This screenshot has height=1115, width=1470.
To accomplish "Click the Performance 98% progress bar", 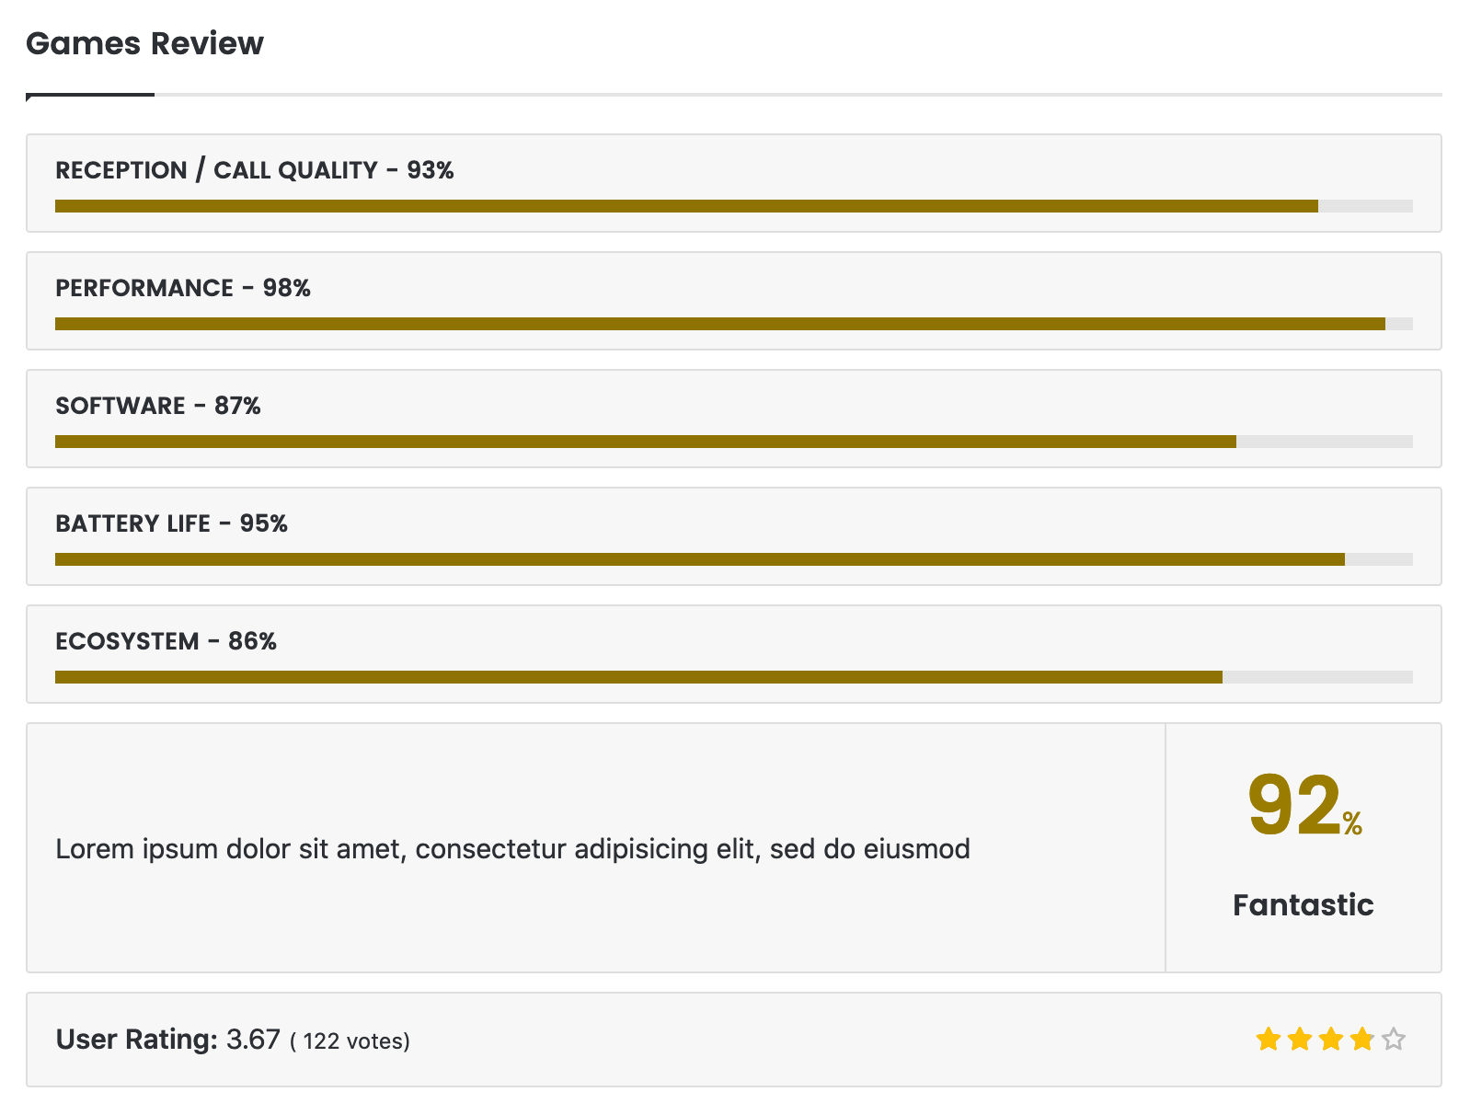I will [x=734, y=324].
